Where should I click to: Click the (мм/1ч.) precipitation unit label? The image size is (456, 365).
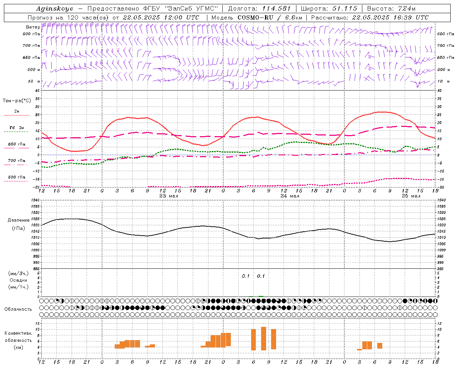18,287
